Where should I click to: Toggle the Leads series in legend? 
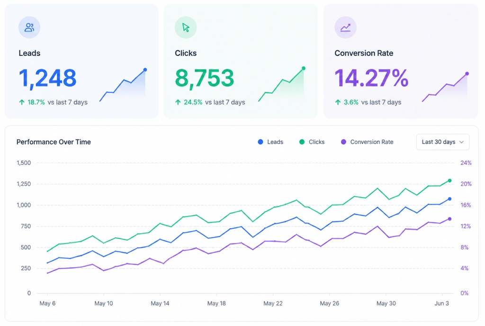click(270, 142)
